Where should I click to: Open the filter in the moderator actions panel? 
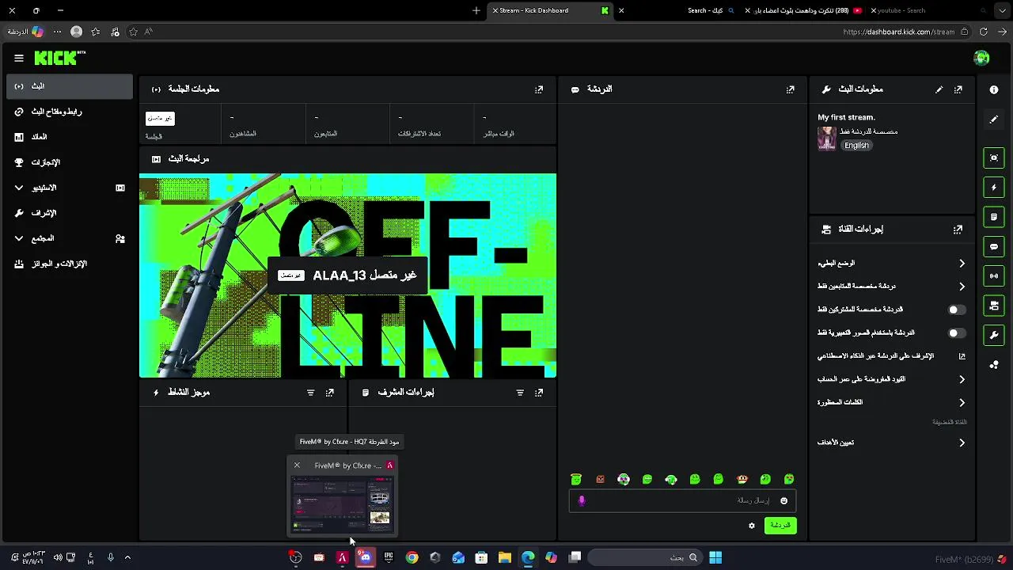[520, 393]
